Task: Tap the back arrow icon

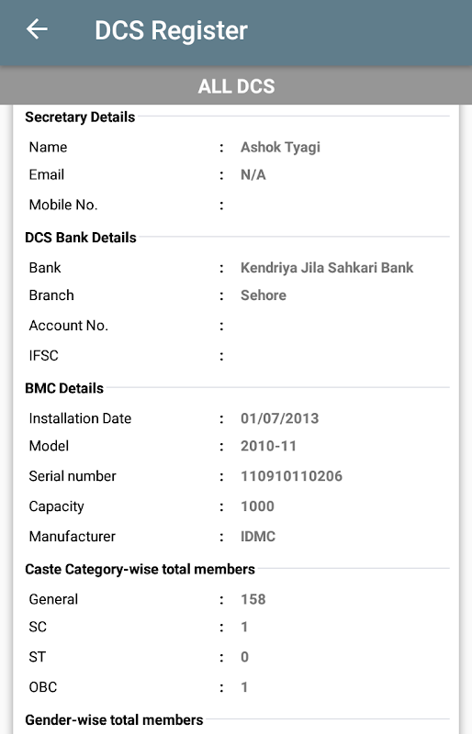Action: [x=37, y=29]
